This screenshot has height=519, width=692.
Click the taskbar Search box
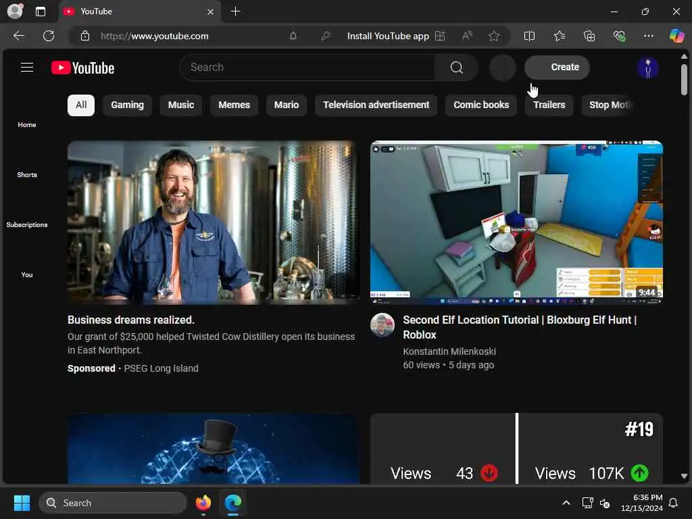click(x=113, y=503)
